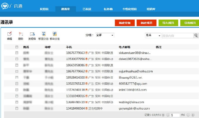
Task: Click email sujunhuahua@sohu.com
Action: [136, 71]
